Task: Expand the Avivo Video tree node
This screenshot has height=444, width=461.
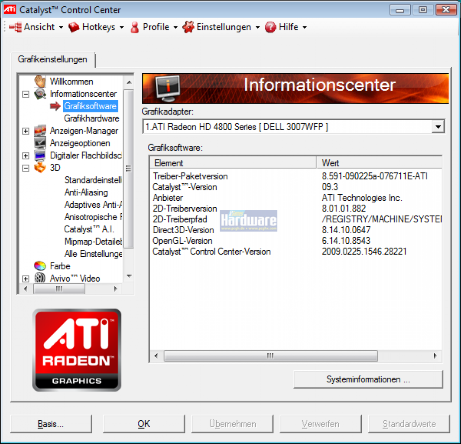Action: pos(26,279)
